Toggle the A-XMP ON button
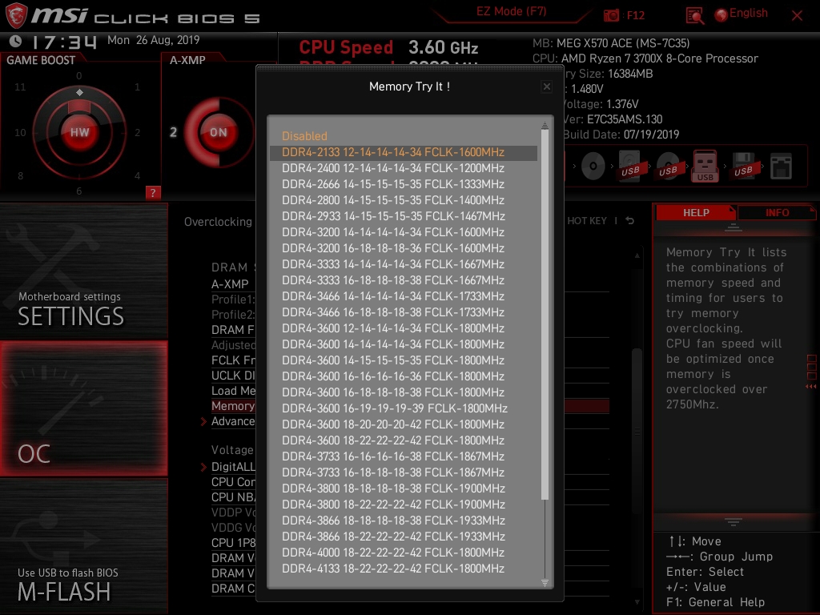820x615 pixels. (x=218, y=132)
